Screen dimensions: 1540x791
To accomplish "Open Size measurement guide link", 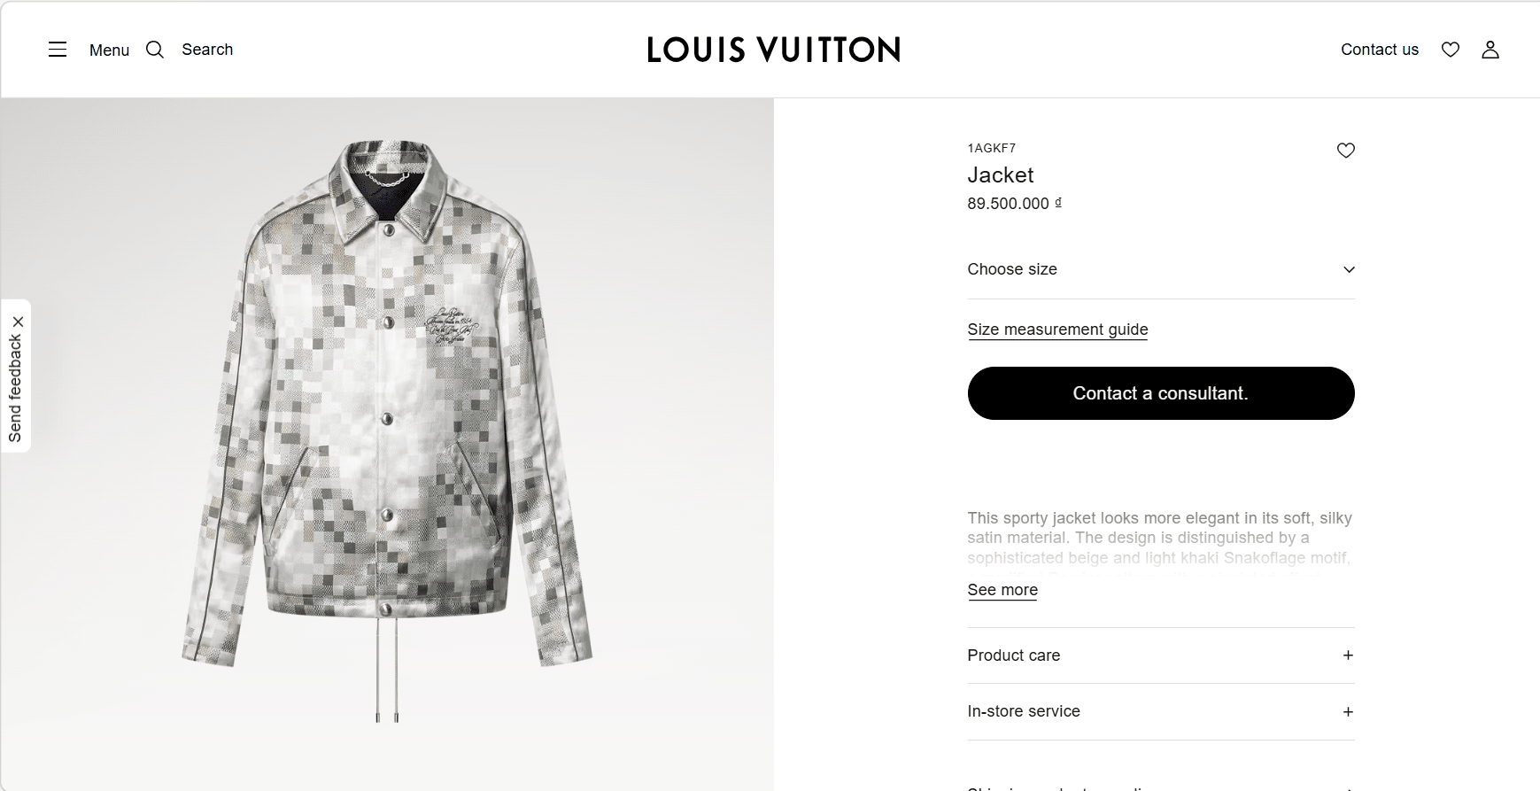I will [1057, 330].
